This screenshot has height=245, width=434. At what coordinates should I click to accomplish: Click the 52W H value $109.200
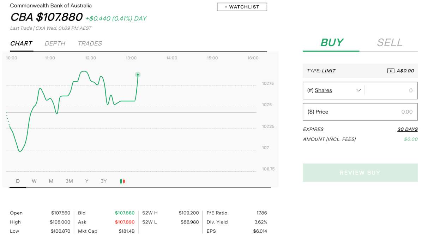[189, 213]
